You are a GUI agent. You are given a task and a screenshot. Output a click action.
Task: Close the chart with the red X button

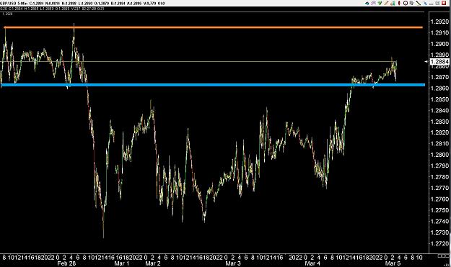pos(444,3)
